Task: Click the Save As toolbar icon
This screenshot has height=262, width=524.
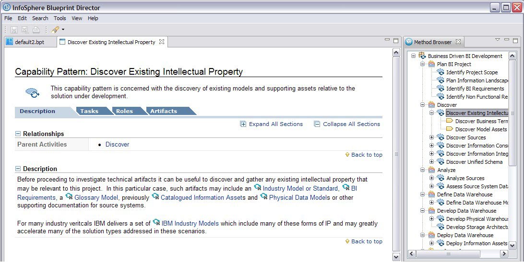Action: tap(25, 30)
